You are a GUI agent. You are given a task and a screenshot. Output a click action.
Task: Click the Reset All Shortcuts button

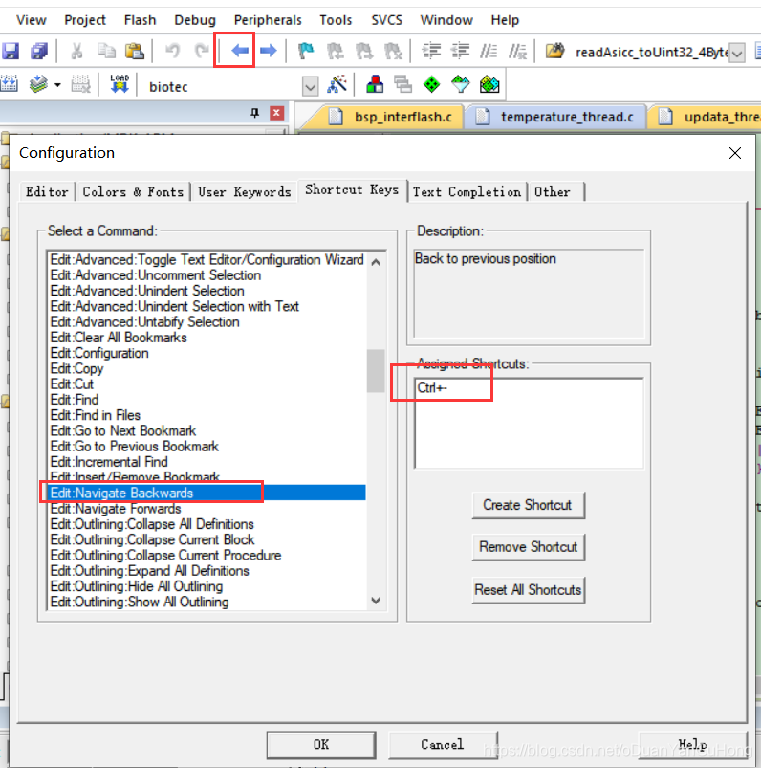[528, 590]
